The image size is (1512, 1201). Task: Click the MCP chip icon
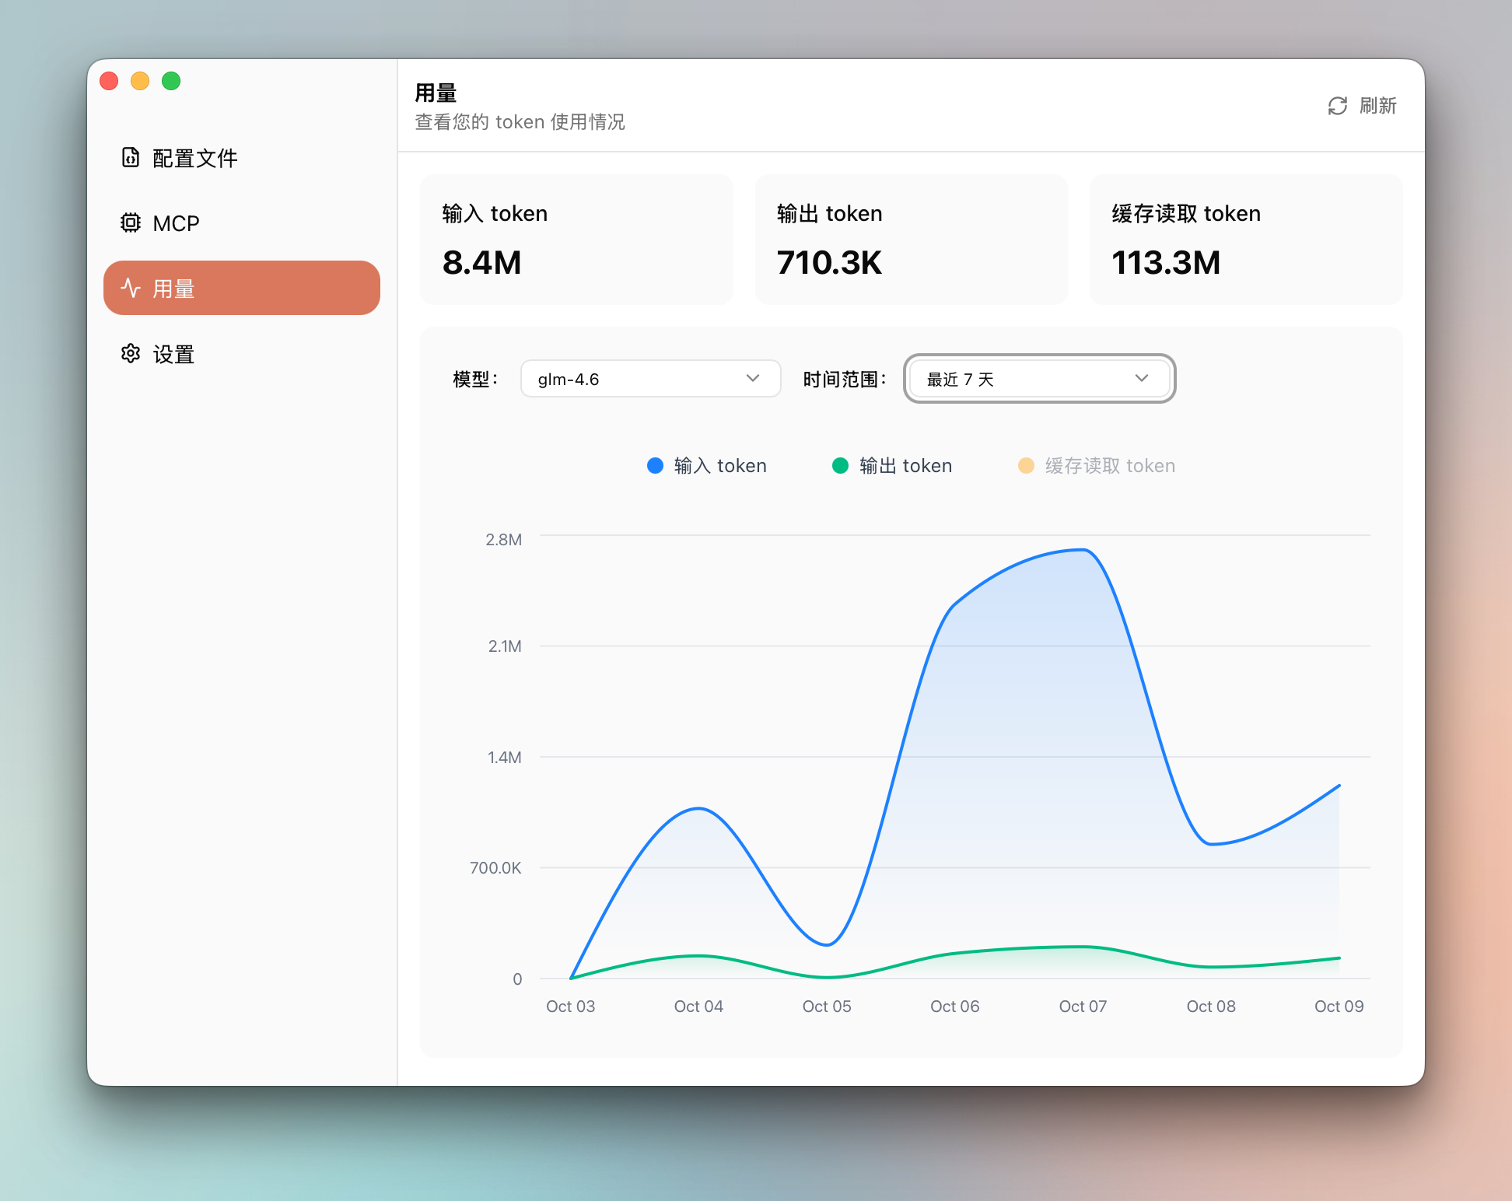131,223
